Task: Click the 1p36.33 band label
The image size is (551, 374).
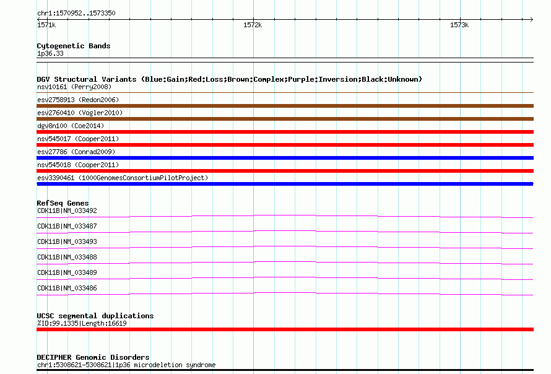Action: point(50,53)
